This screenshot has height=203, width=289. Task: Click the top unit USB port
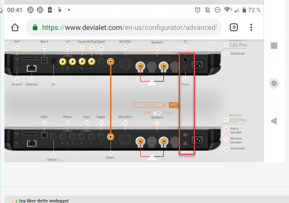coord(44,60)
